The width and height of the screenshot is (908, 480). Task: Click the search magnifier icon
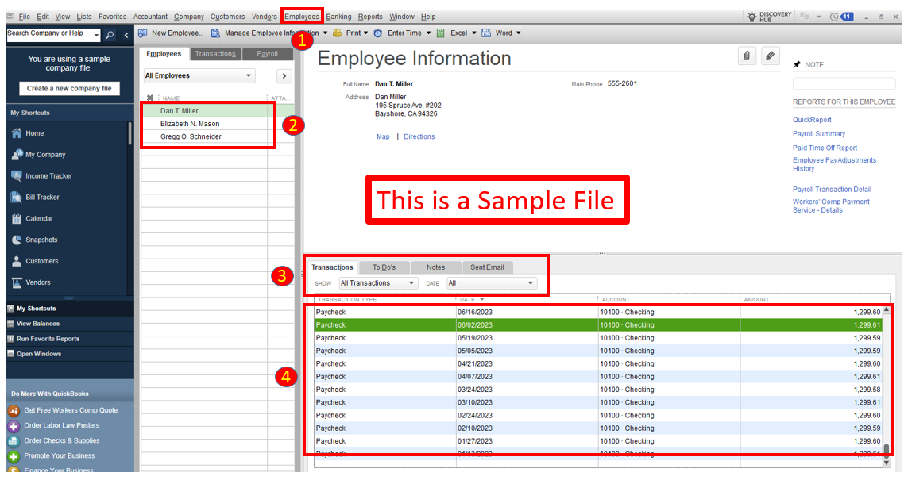click(110, 35)
